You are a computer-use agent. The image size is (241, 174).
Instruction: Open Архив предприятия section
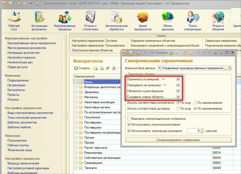click(143, 21)
